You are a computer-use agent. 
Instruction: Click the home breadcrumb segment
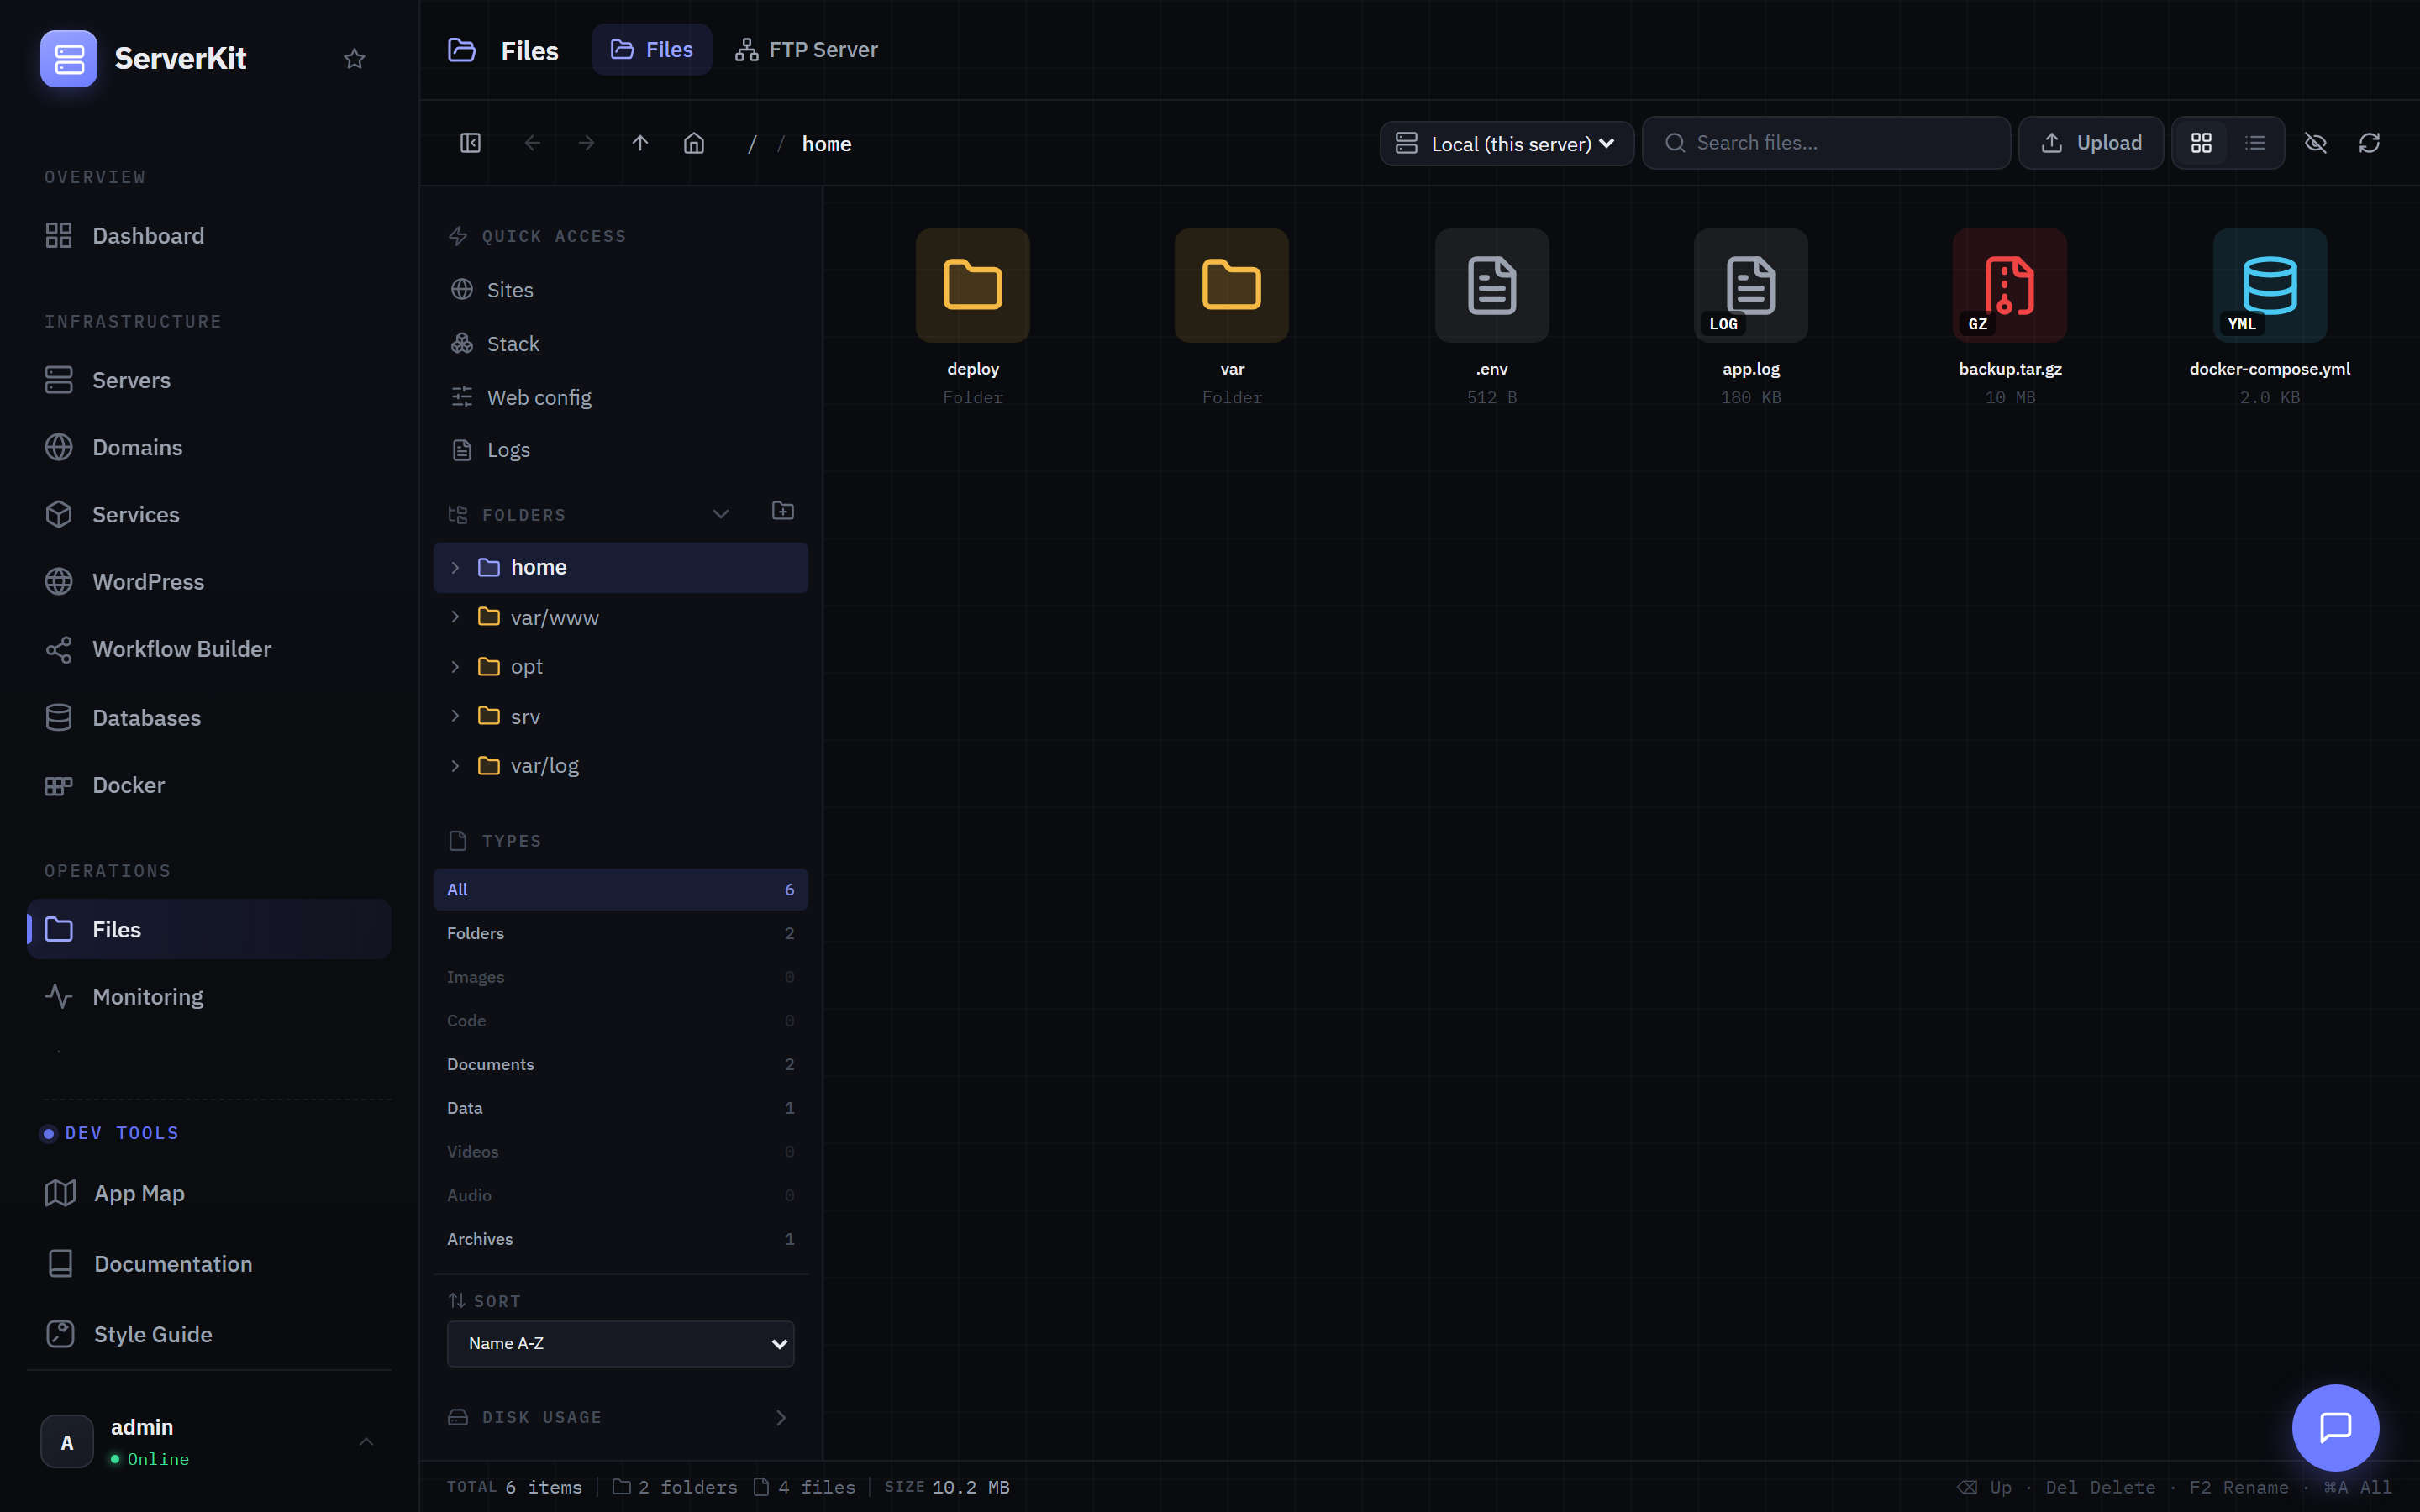tap(826, 144)
